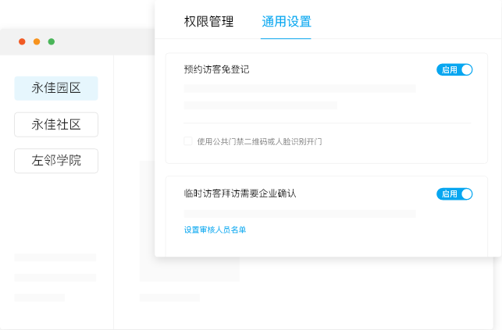Click the 临时访客拜访需要企业确认 heading text

(x=240, y=193)
